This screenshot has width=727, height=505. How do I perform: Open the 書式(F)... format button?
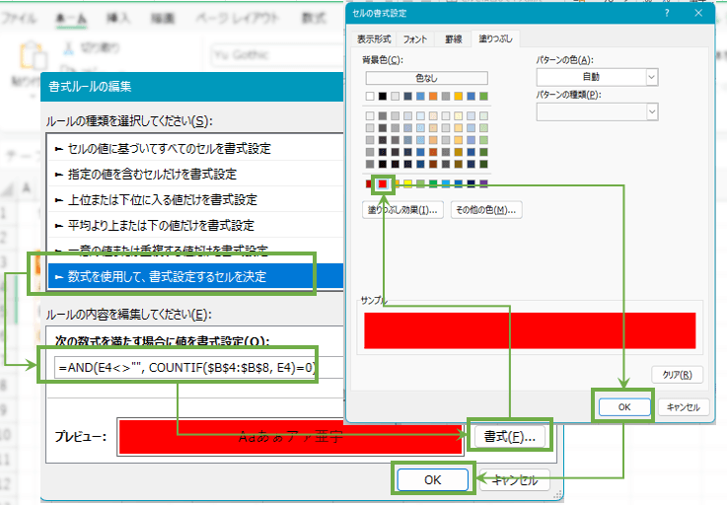point(510,436)
